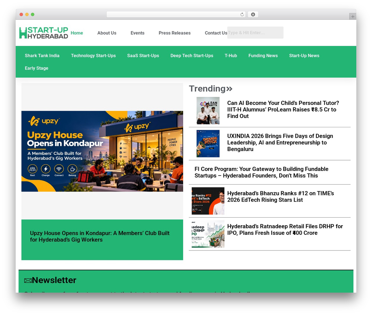
Task: Open the Bhanzu TIME EdTech ranking headline
Action: click(280, 197)
